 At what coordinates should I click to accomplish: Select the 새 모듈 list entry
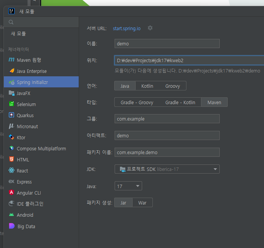pyautogui.click(x=41, y=34)
